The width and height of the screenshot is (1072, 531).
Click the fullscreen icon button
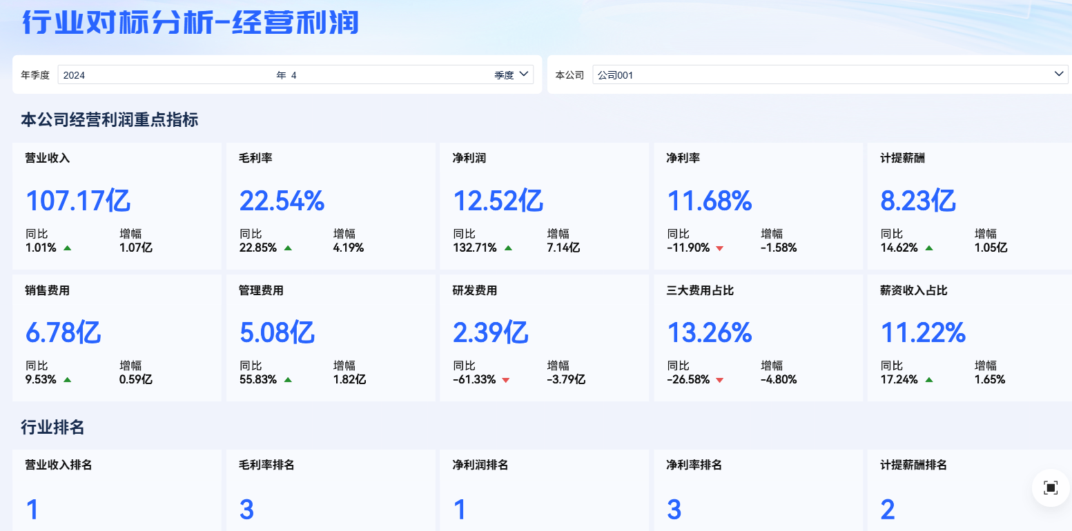[1051, 488]
